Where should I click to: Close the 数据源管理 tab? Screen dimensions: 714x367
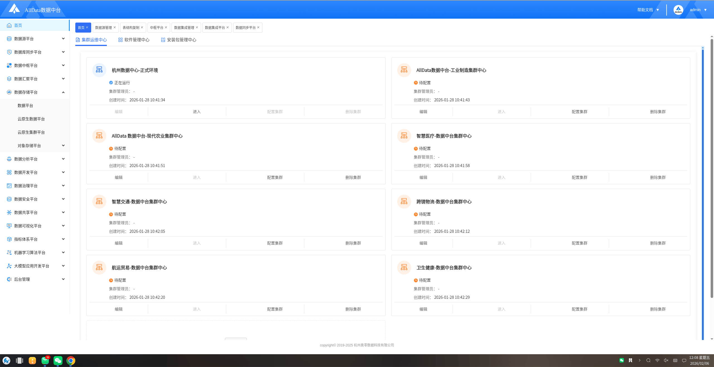[115, 27]
